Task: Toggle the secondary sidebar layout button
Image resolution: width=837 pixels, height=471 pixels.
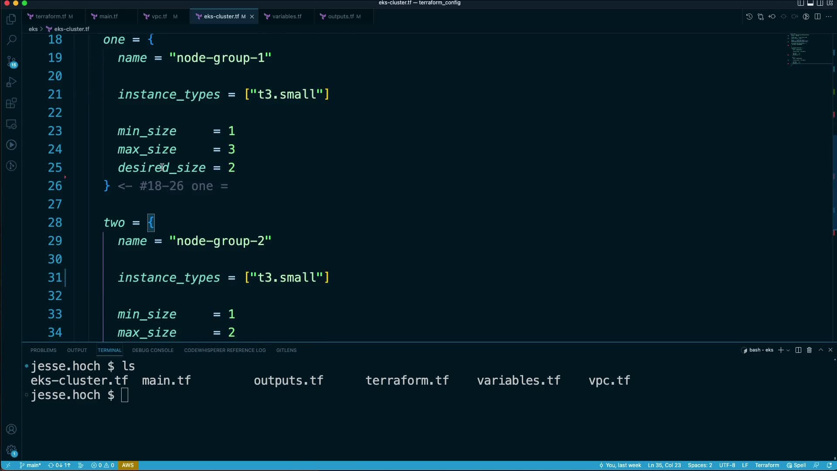Action: [x=820, y=3]
